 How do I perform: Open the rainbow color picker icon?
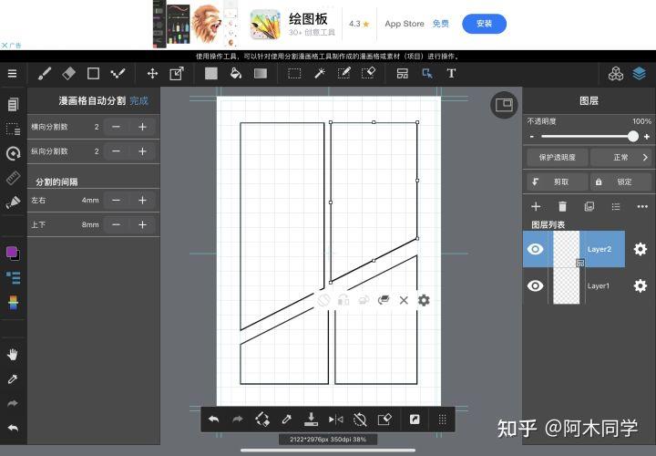[13, 302]
